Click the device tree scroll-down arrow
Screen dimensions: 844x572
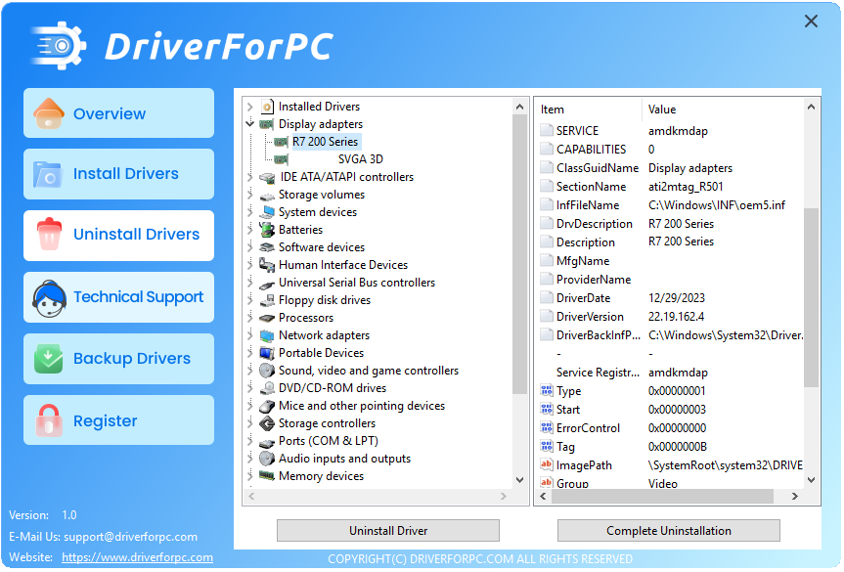pyautogui.click(x=519, y=480)
